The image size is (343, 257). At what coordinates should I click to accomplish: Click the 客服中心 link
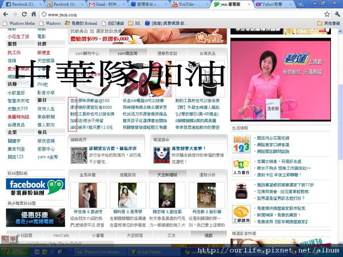tap(46, 149)
